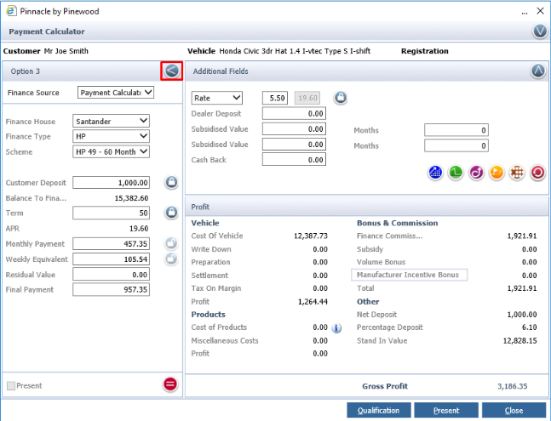Click the back arrow next to Option 3
551x421 pixels.
[x=172, y=71]
